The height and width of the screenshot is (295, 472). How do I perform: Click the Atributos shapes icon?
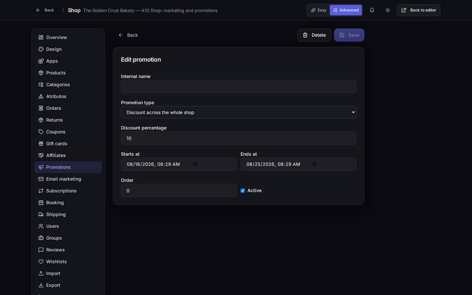pos(41,96)
